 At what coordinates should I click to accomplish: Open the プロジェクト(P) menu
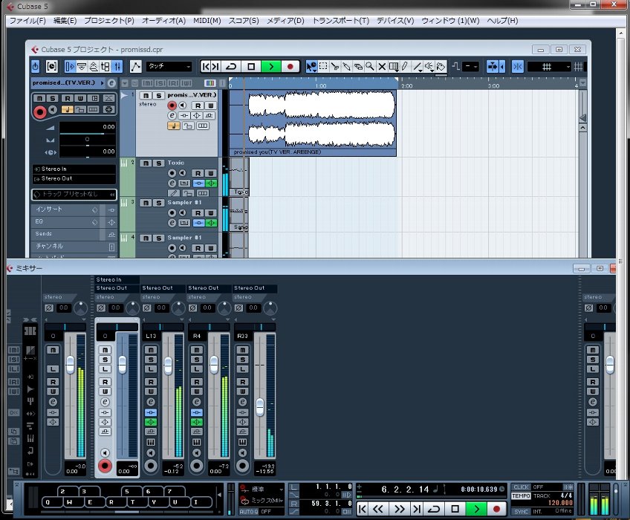coord(109,21)
